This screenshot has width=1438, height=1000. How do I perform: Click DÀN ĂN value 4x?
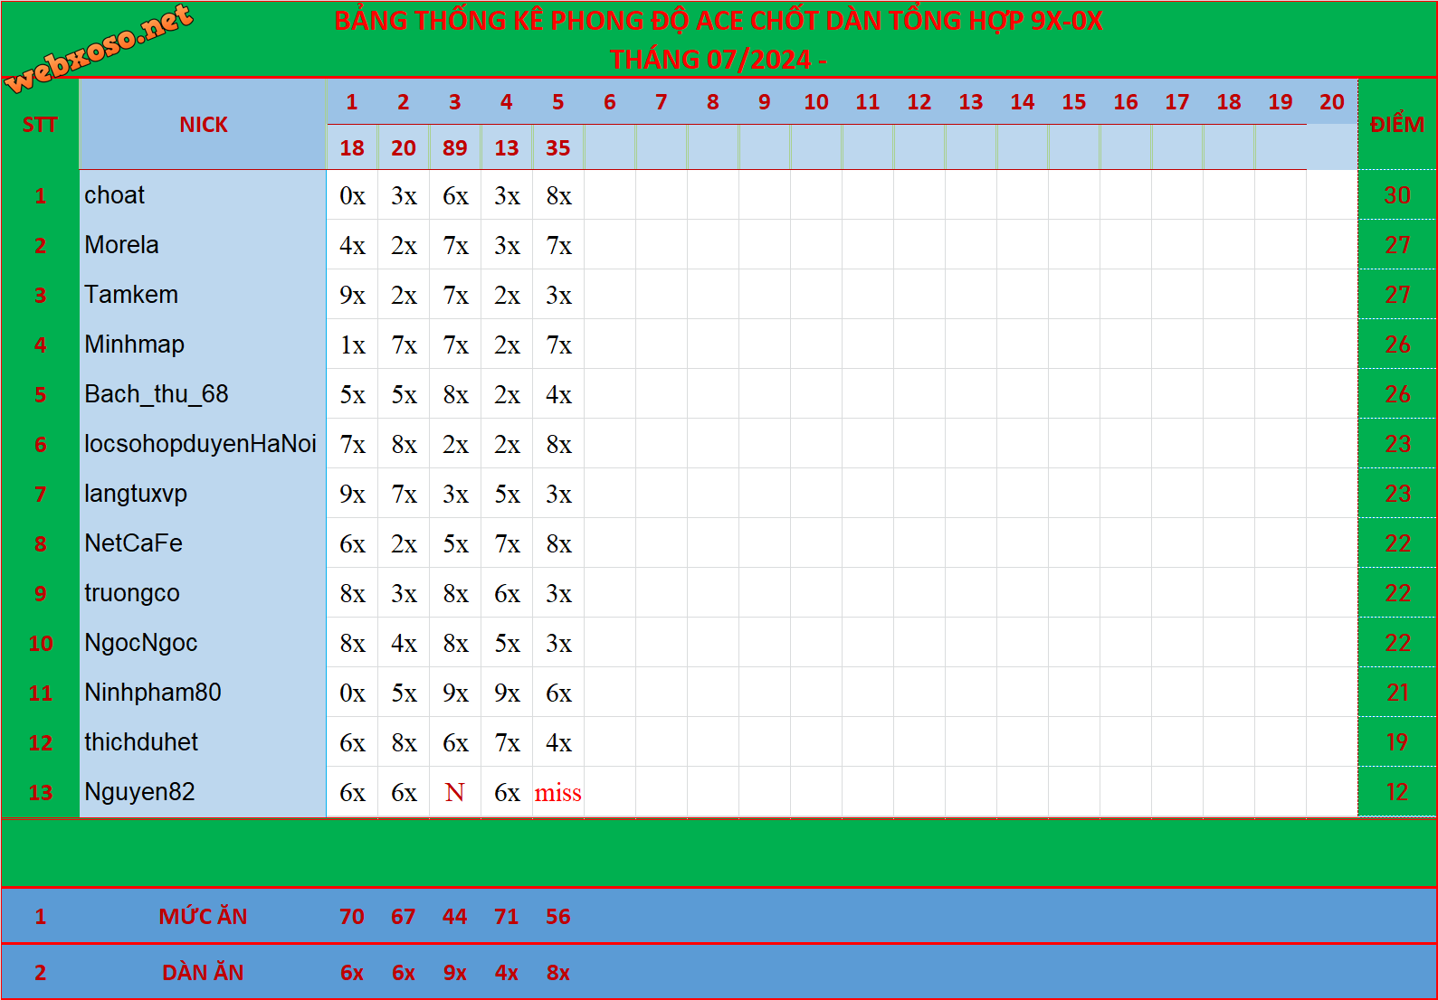pyautogui.click(x=507, y=973)
